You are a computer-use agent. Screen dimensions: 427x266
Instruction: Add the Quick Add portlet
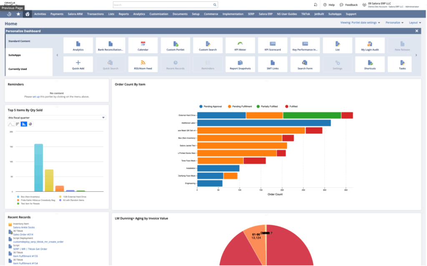click(x=78, y=64)
